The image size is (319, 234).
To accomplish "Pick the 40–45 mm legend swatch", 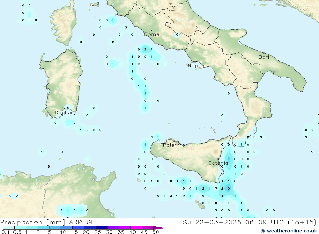I will click(136, 228).
